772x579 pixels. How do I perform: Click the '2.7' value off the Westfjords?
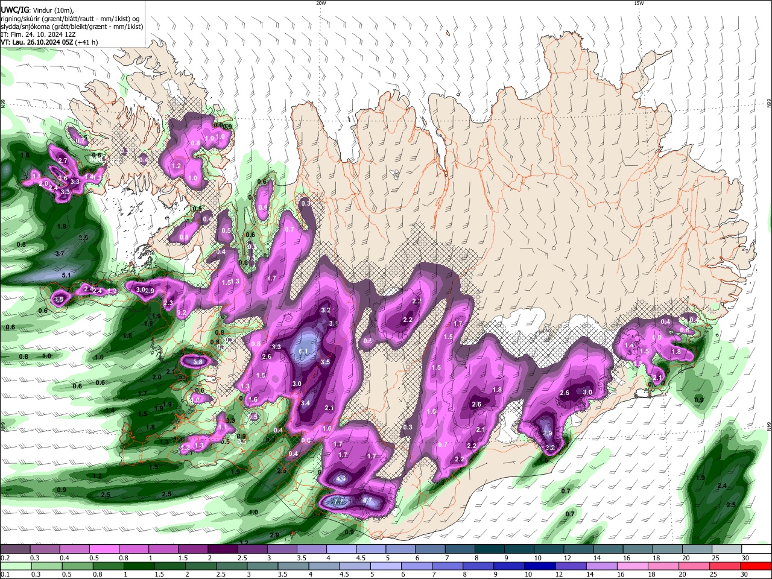63,160
